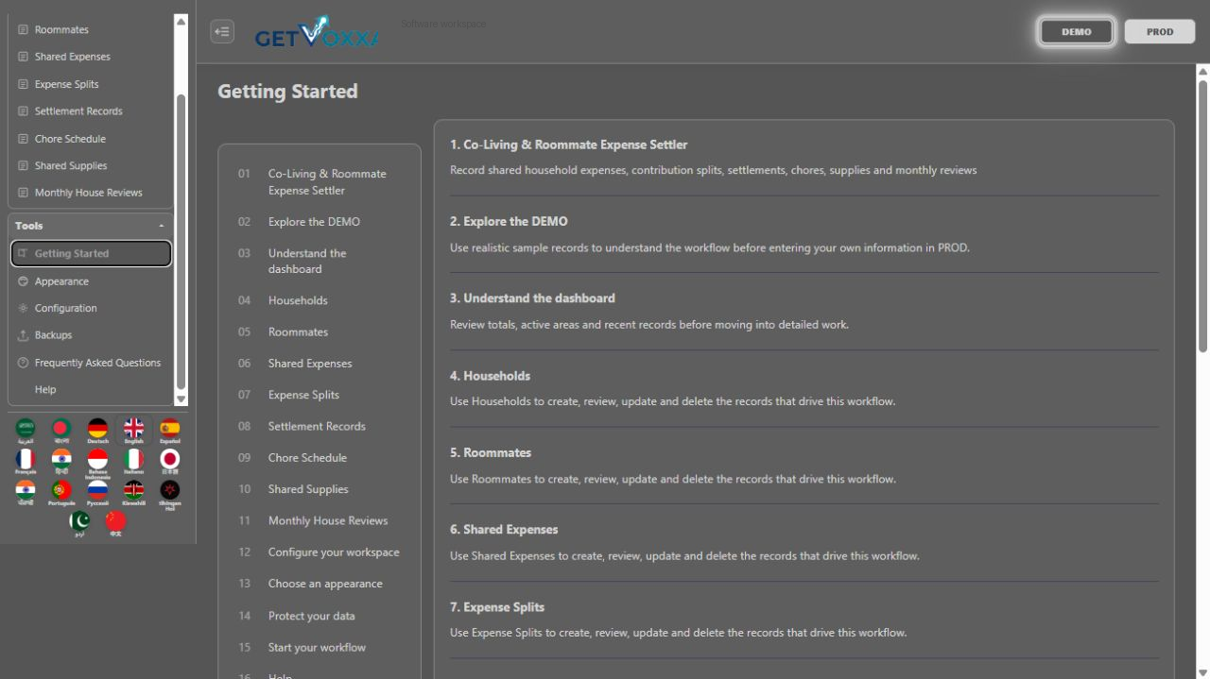The image size is (1210, 679).
Task: Select the Japanese flag language
Action: point(170,462)
